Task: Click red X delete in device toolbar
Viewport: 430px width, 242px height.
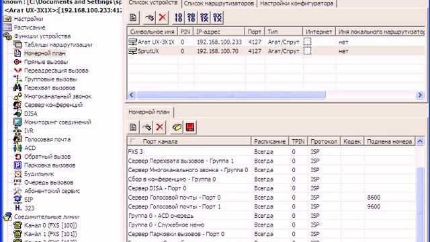Action: tap(162, 17)
